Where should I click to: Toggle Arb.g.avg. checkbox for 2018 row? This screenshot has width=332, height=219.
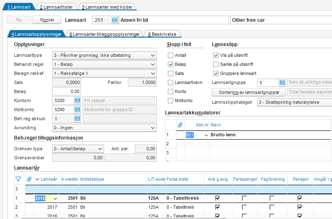pyautogui.click(x=218, y=198)
